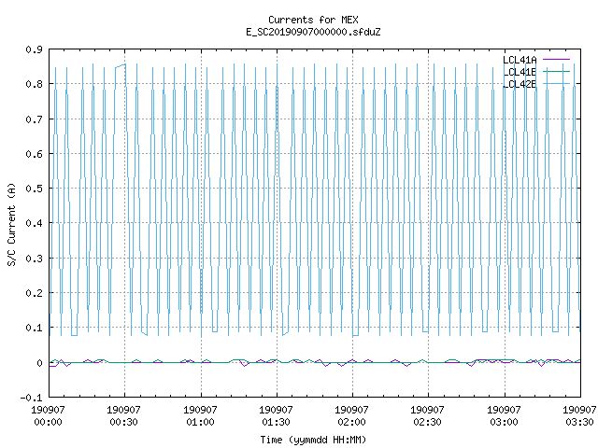This screenshot has width=598, height=448.
Task: Click the green LCL41B legend line sample
Action: [x=556, y=72]
